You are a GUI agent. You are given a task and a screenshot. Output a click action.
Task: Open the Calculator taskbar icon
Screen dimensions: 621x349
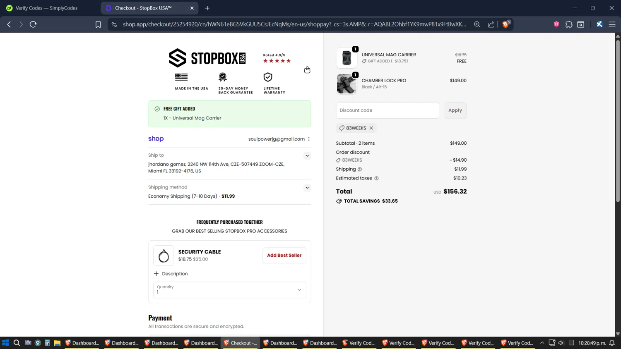click(x=47, y=343)
